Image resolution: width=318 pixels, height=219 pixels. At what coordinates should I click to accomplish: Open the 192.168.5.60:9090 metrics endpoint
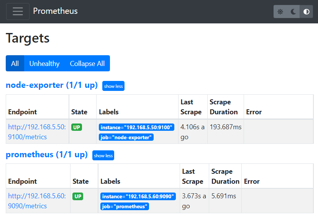tap(37, 201)
